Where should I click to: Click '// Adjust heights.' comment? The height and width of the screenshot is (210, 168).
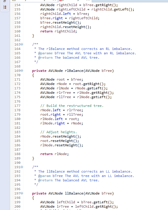(x=58, y=132)
